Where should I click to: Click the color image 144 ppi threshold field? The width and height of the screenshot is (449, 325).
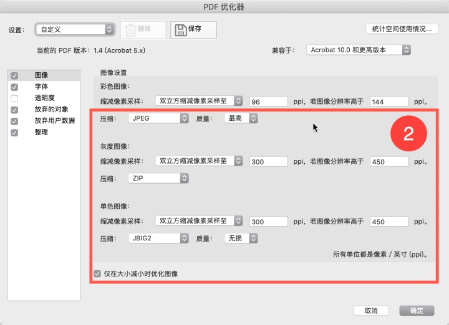coord(389,101)
